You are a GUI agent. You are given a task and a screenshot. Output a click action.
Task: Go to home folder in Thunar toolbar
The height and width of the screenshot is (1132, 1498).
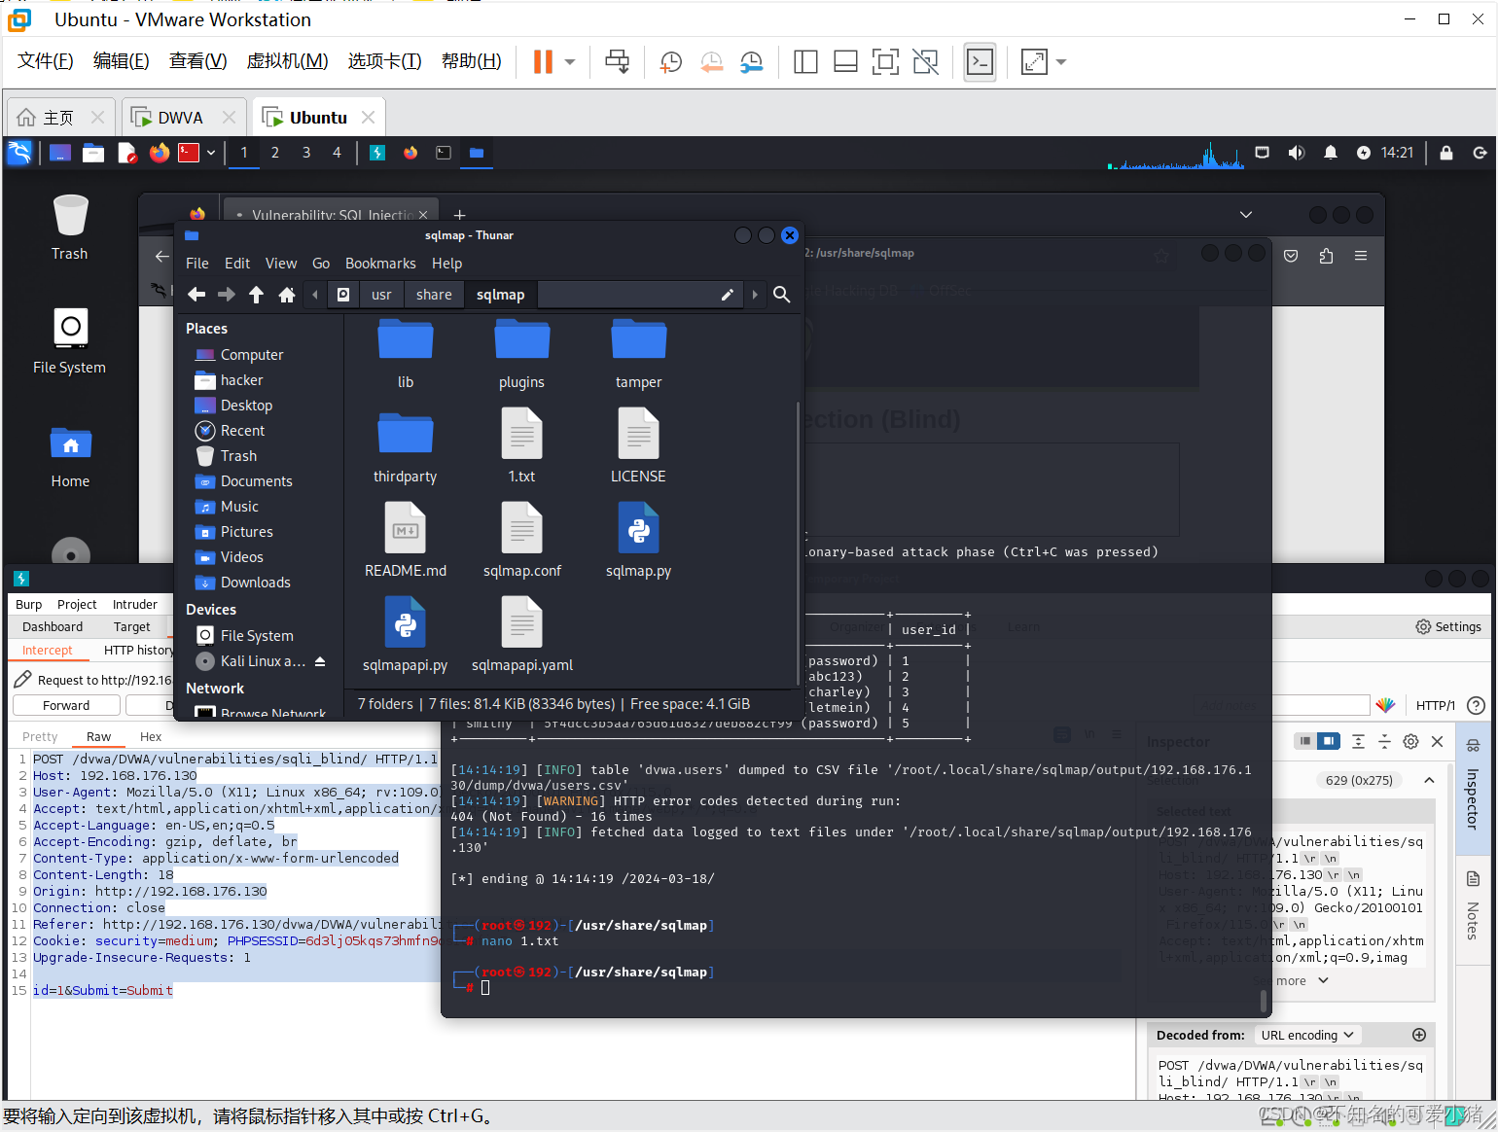(x=287, y=295)
